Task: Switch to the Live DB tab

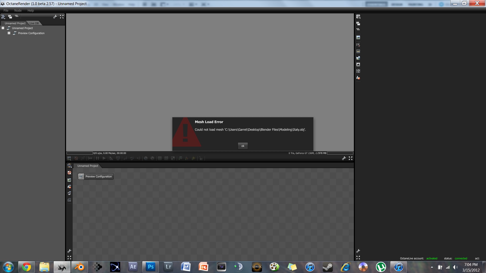Action: tap(34, 23)
